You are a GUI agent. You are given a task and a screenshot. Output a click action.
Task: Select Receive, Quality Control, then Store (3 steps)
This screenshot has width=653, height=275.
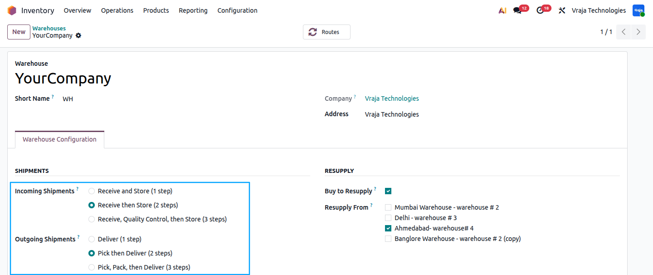pyautogui.click(x=92, y=219)
